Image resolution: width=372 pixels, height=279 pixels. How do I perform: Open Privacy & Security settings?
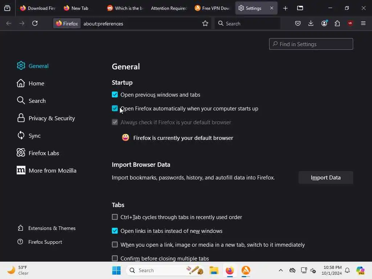pyautogui.click(x=46, y=118)
